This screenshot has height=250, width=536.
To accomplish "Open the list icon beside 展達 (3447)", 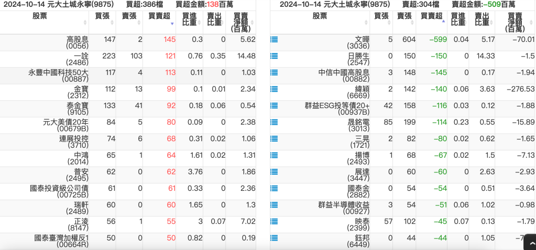I will point(274,172).
